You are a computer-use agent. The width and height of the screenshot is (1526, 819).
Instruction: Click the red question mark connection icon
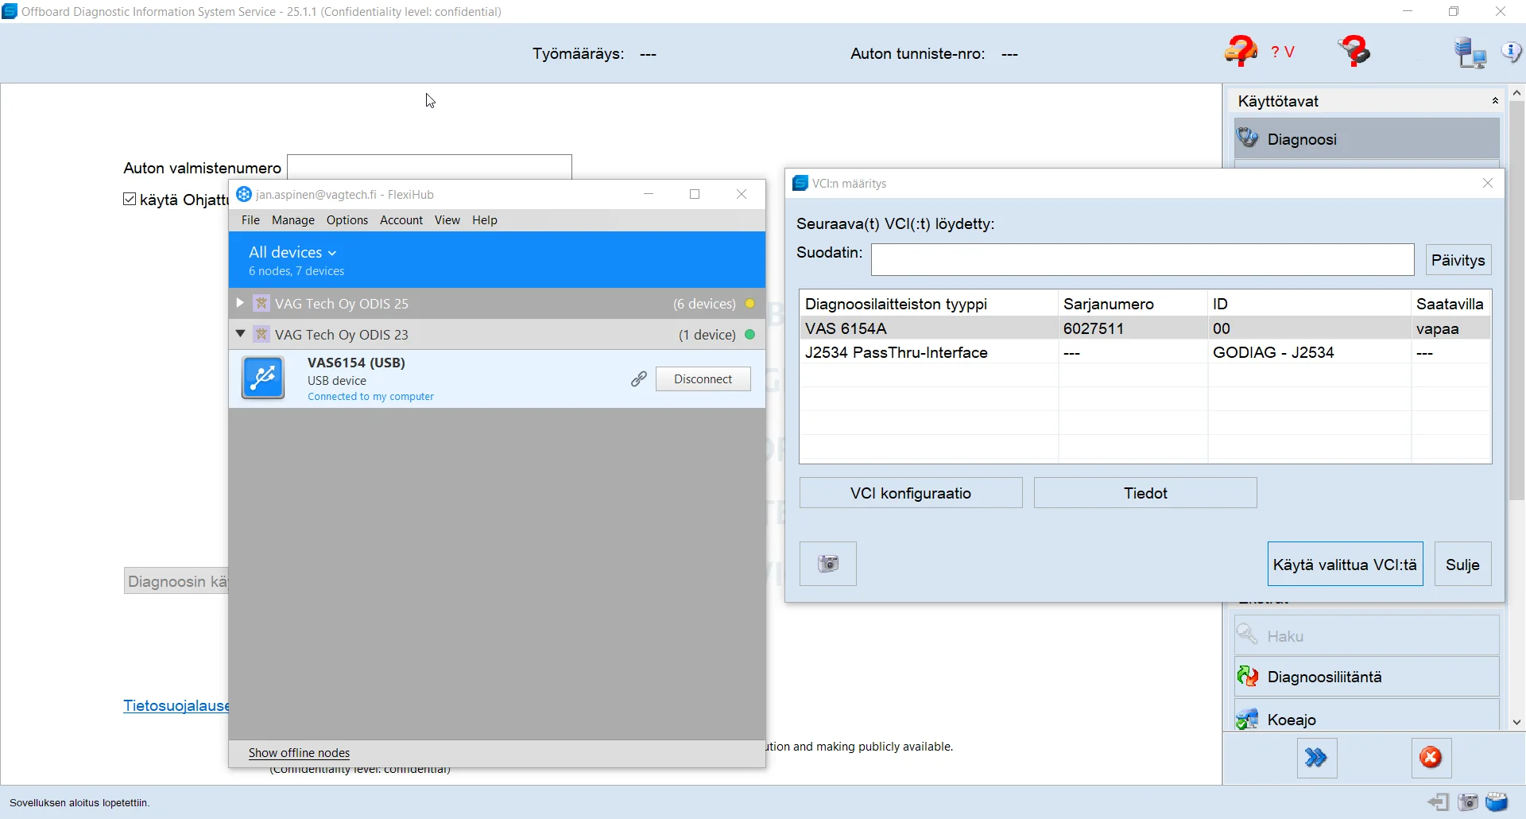(1354, 52)
